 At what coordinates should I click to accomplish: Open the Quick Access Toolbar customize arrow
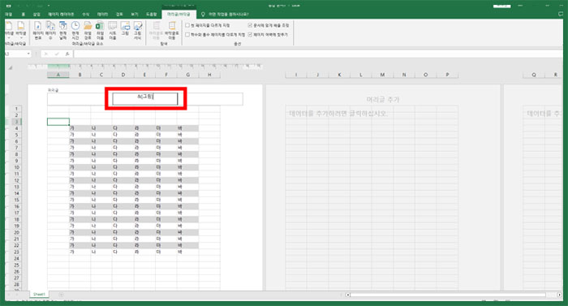point(49,6)
